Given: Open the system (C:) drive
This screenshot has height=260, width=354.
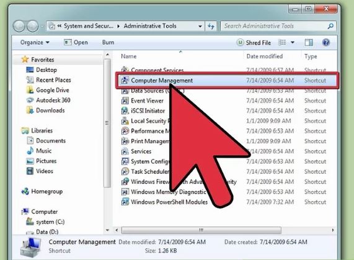Looking at the screenshot, I should (50, 222).
